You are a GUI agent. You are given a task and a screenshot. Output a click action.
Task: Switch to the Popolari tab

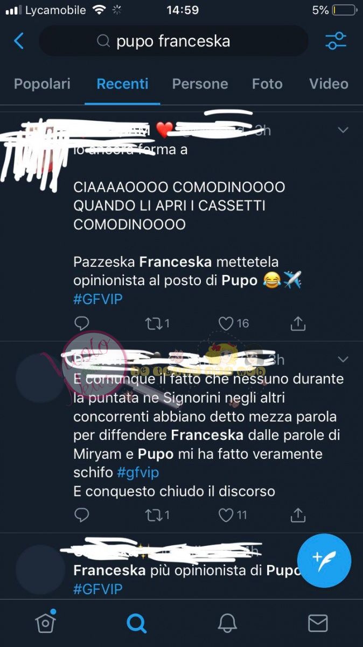[x=42, y=84]
